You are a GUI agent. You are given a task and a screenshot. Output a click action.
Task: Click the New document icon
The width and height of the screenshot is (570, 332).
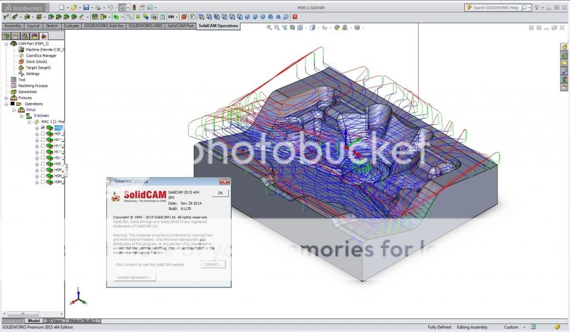[61, 7]
